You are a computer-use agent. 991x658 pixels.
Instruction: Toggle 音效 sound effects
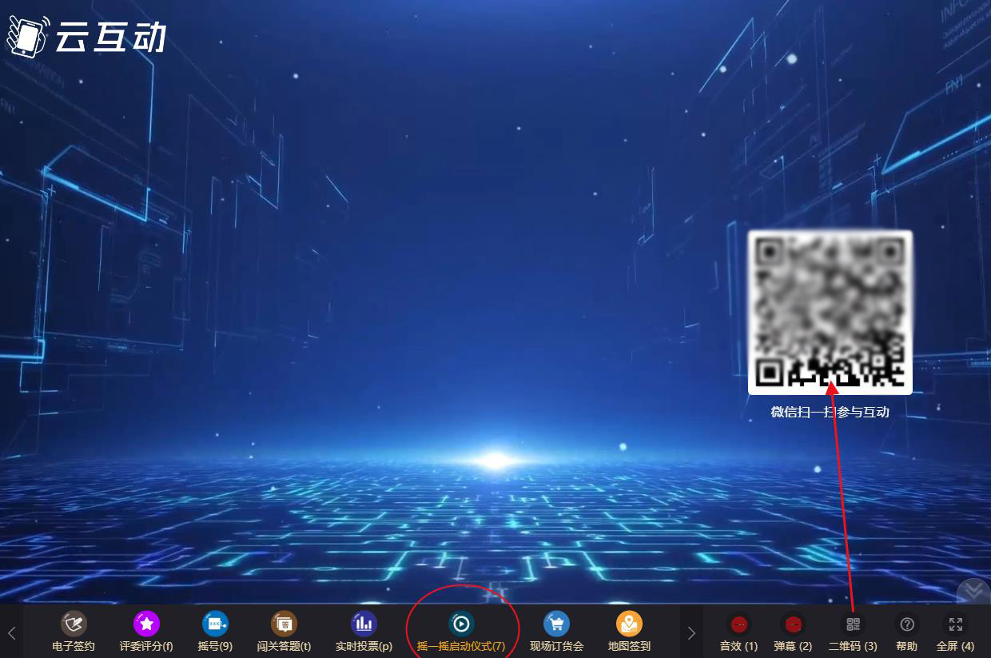[x=738, y=630]
